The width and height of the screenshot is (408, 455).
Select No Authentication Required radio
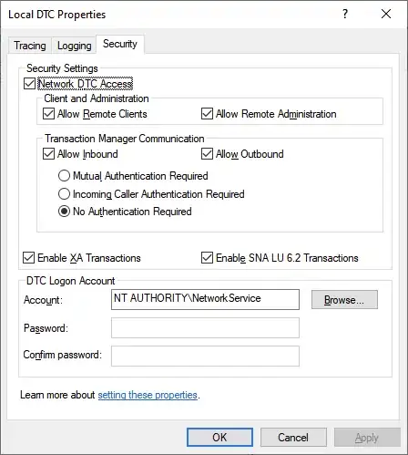(x=64, y=212)
